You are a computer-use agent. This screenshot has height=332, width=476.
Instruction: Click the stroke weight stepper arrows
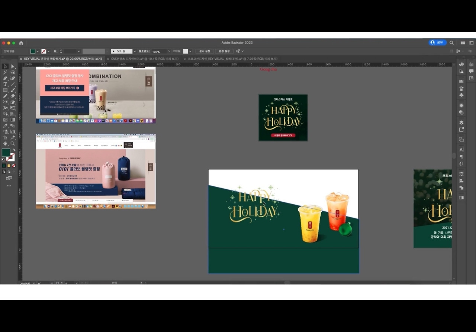61,51
